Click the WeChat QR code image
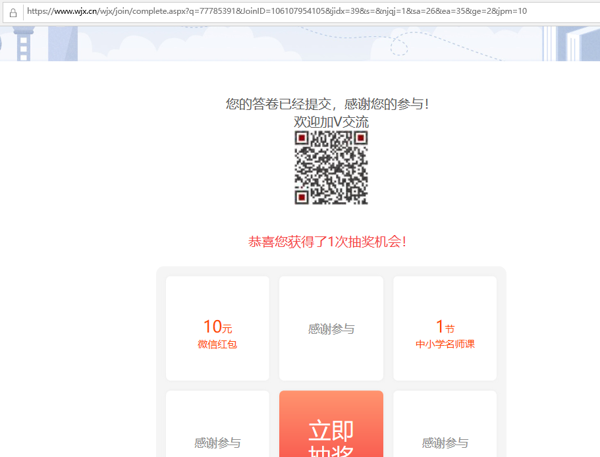 click(x=331, y=167)
